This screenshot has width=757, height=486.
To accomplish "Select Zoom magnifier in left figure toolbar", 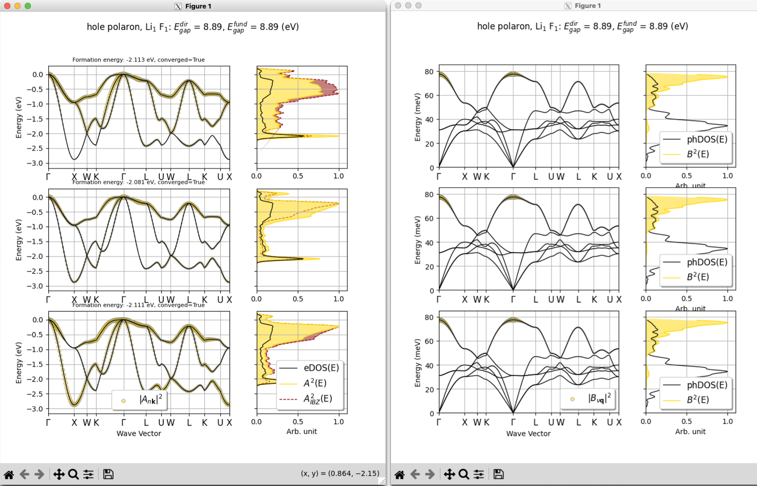I will tap(73, 474).
